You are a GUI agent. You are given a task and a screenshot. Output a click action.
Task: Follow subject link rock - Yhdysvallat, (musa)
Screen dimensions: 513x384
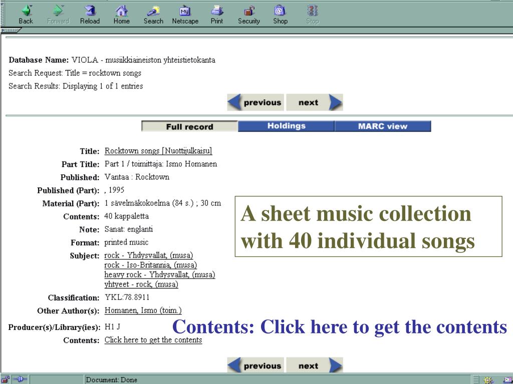tap(148, 255)
